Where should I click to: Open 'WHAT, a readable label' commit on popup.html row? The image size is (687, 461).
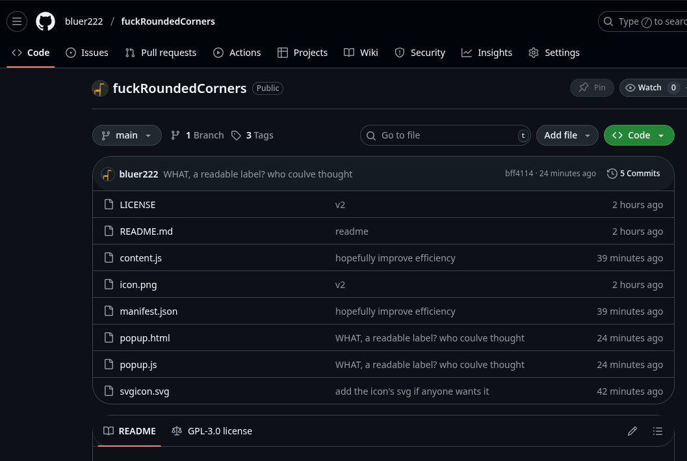430,338
